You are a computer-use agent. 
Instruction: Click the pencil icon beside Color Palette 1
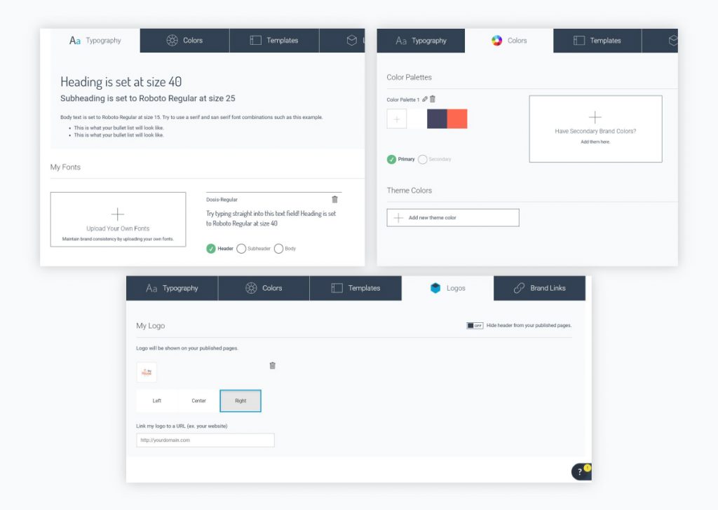tap(425, 99)
